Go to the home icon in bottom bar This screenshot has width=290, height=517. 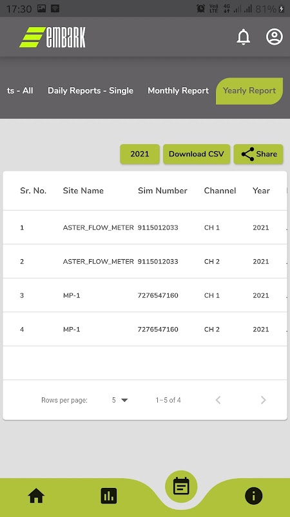point(36,496)
